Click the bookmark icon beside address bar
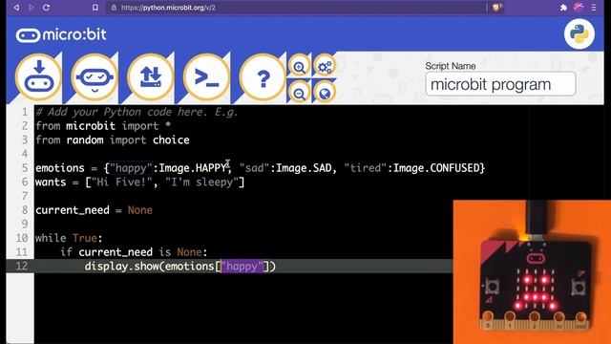 coord(95,8)
